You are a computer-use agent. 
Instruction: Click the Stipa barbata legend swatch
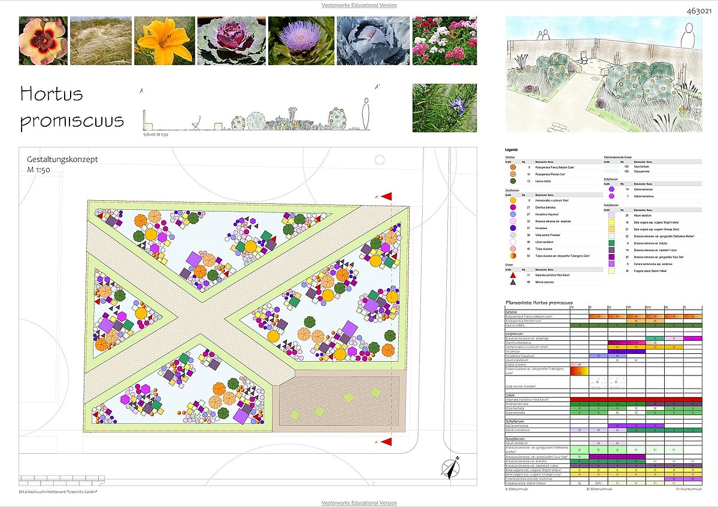tap(611, 167)
